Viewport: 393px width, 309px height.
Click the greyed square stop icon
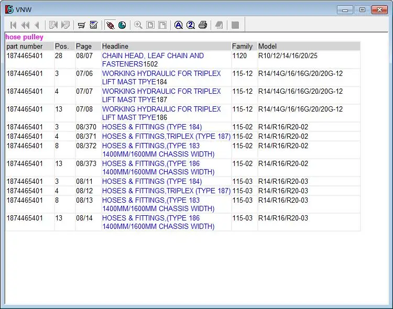click(235, 25)
